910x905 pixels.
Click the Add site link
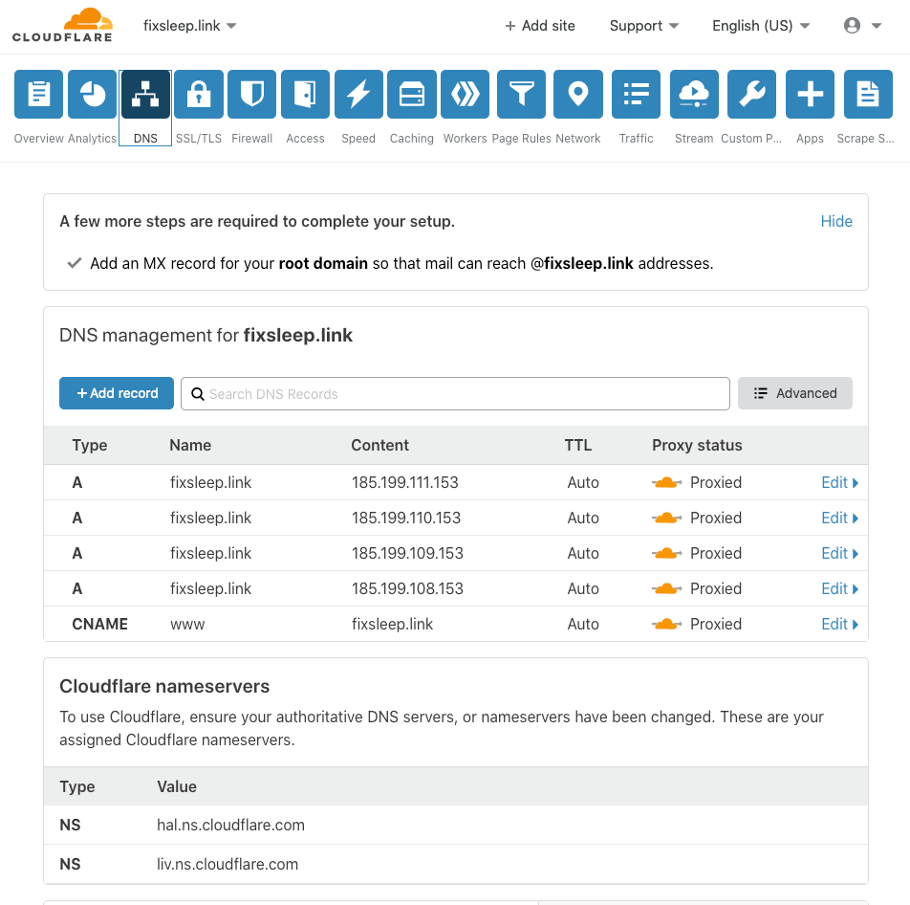click(x=540, y=26)
